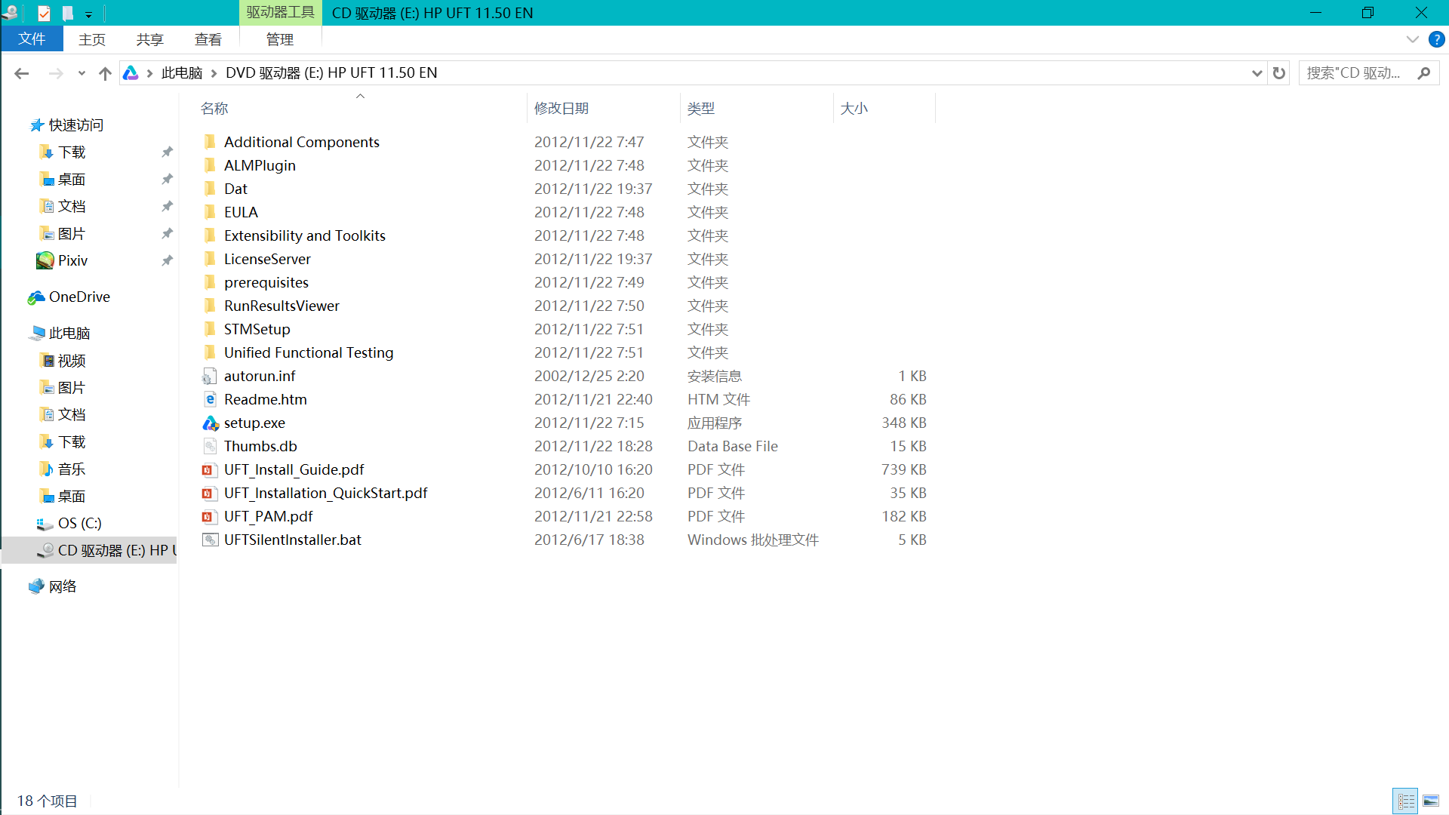Open the Quick Access toolbar customize dropdown

88,14
